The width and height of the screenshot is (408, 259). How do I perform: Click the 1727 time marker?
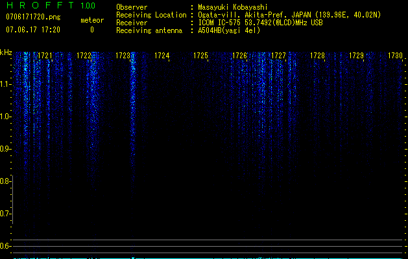(278, 56)
